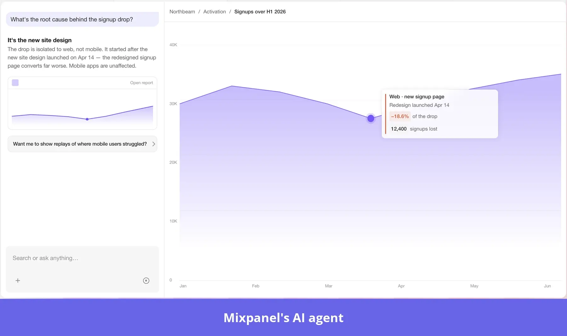Screen dimensions: 567x336
Task: Click 'Open report' link on chart card
Action: point(141,83)
